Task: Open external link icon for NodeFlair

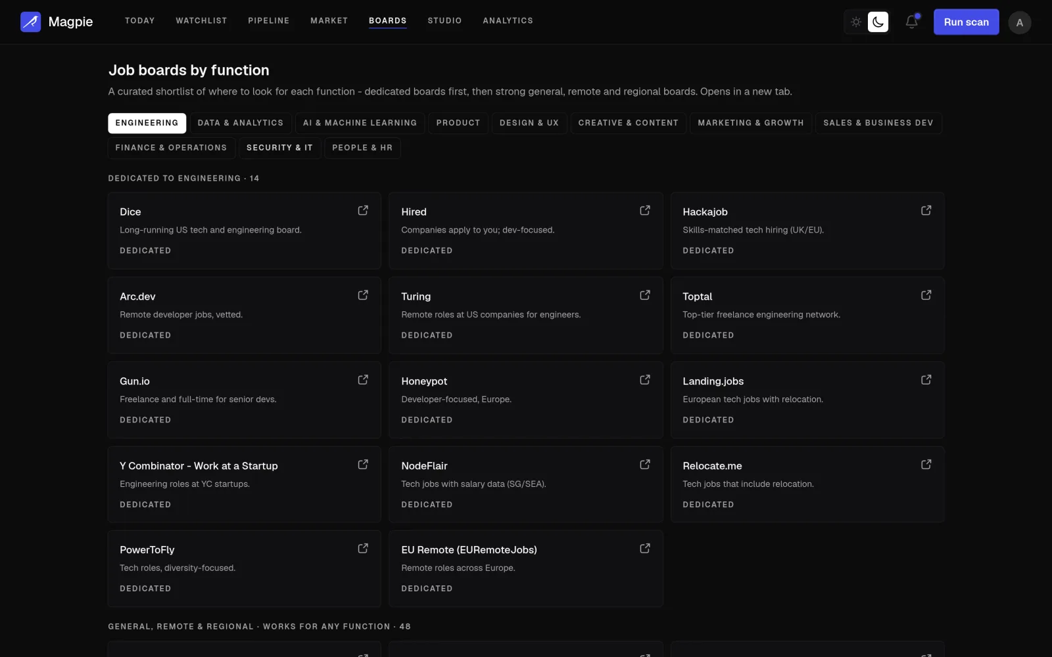Action: tap(645, 464)
